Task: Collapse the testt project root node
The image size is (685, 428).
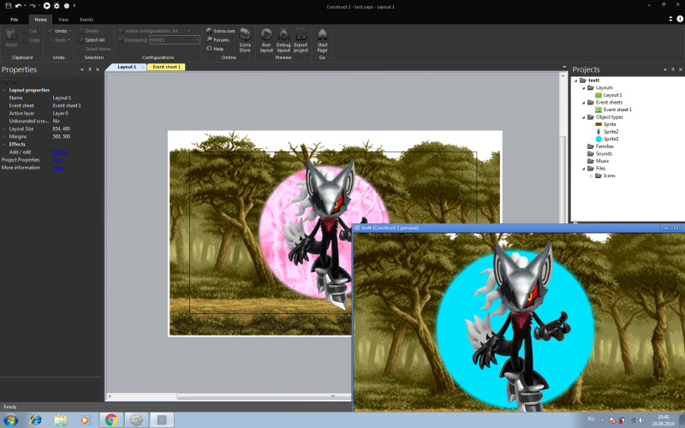Action: click(x=575, y=80)
